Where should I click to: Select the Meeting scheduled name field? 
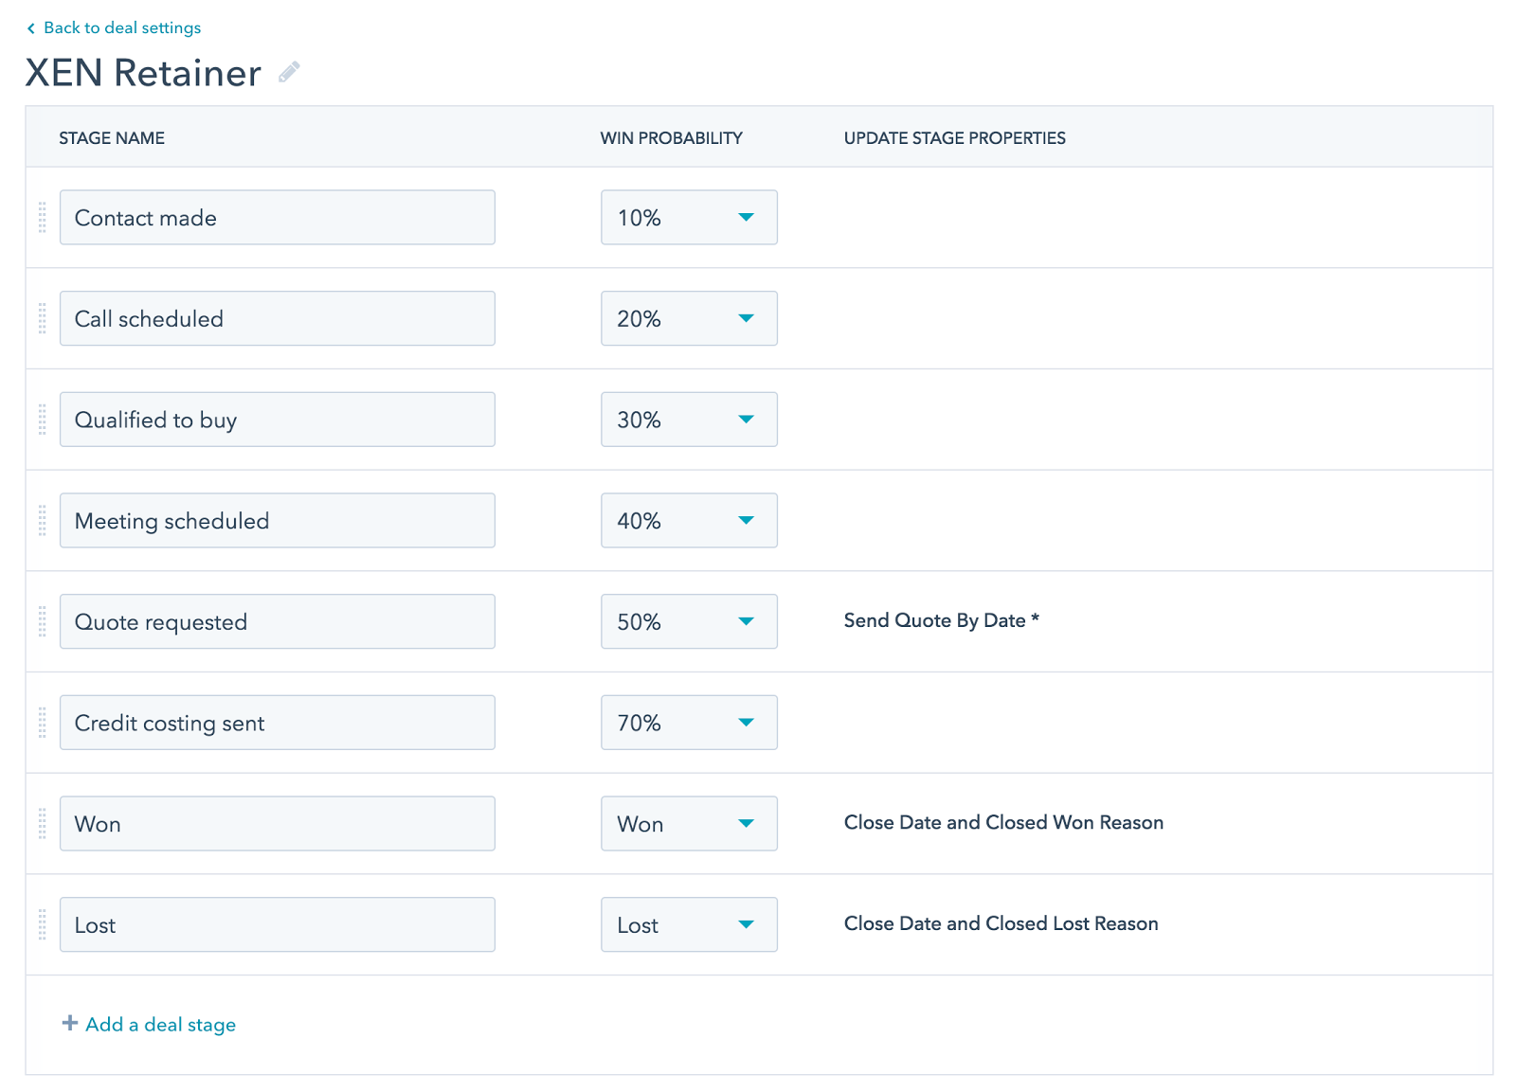pos(277,520)
